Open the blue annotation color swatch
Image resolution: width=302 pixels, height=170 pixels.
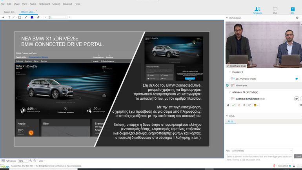point(32,17)
